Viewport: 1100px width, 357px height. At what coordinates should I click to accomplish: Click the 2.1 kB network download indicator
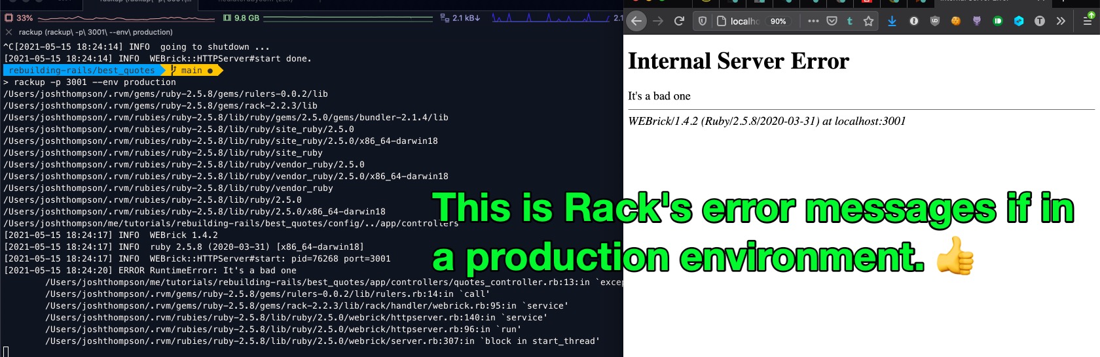tap(460, 18)
